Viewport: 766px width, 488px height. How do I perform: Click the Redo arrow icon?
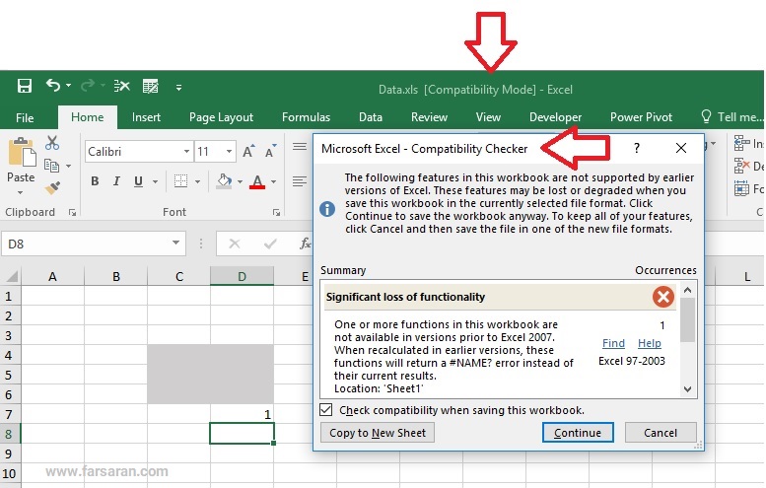point(88,86)
